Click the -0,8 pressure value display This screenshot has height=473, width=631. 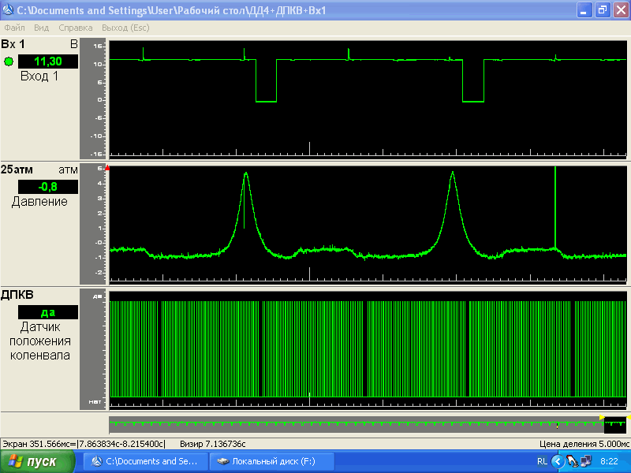click(x=48, y=187)
